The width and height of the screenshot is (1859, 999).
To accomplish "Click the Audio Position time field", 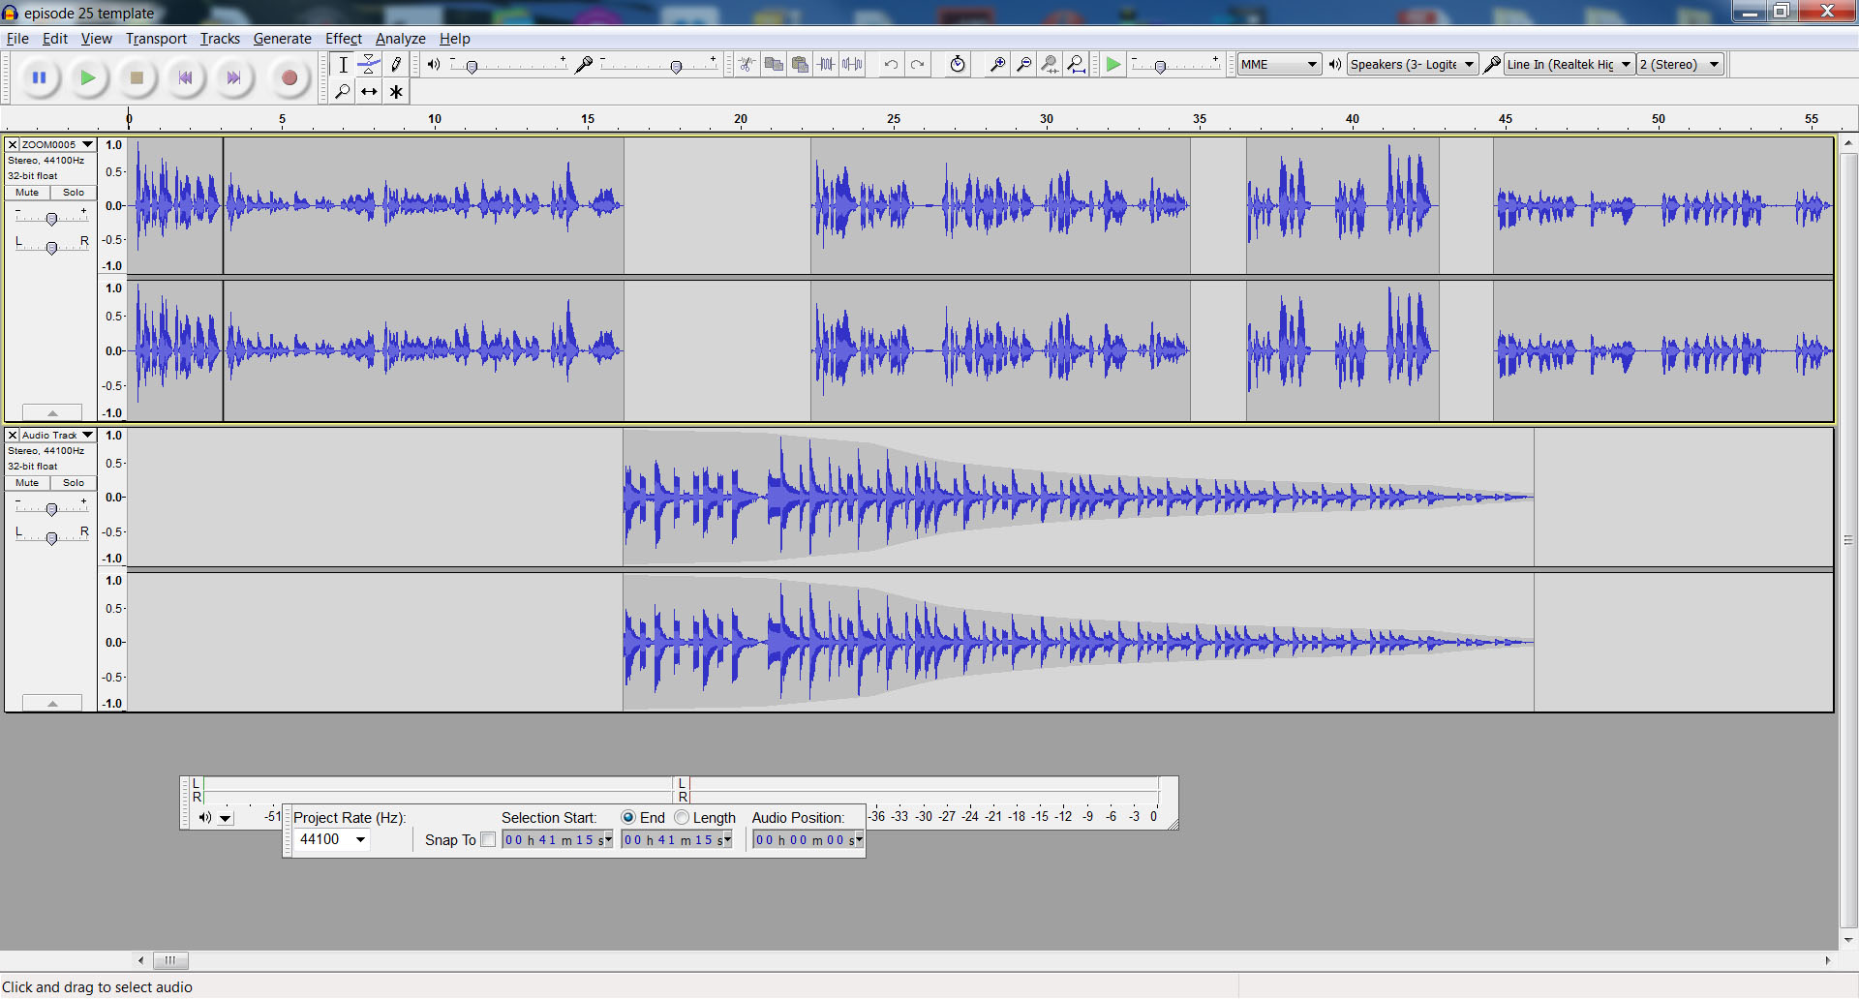I will [808, 840].
